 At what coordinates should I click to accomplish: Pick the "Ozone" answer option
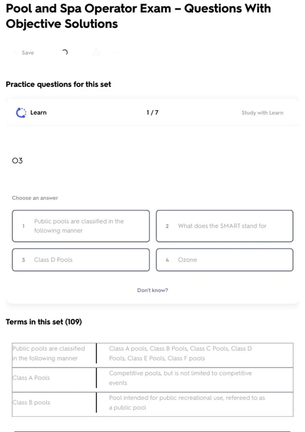[224, 260]
